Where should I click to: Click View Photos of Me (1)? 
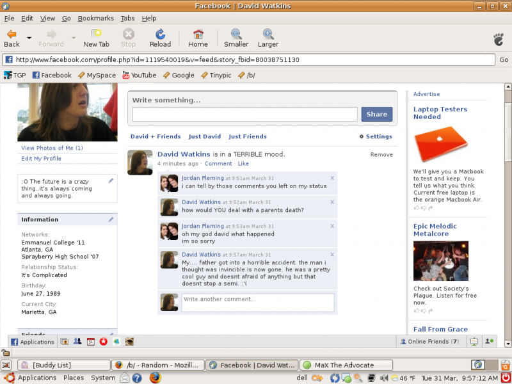pyautogui.click(x=52, y=148)
